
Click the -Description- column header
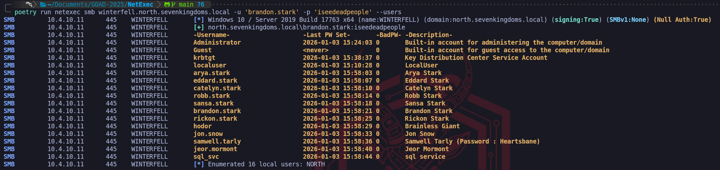[429, 35]
